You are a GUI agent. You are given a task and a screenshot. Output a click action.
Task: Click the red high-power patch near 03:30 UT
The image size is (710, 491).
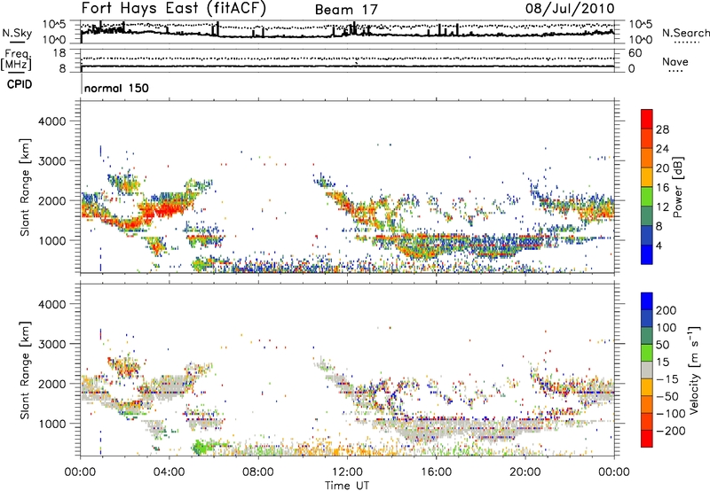coord(167,210)
